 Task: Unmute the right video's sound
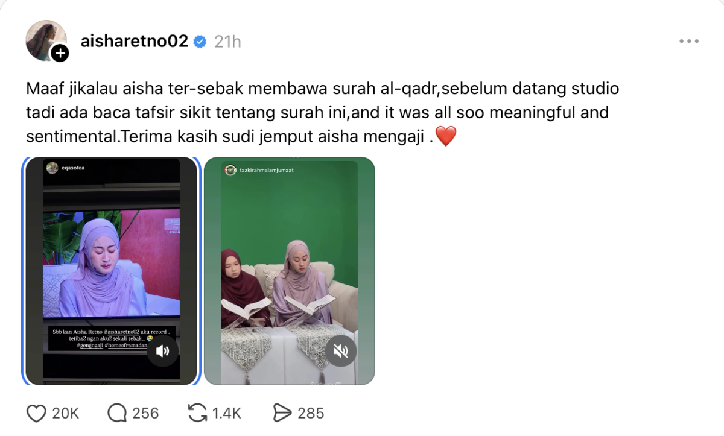coord(341,351)
